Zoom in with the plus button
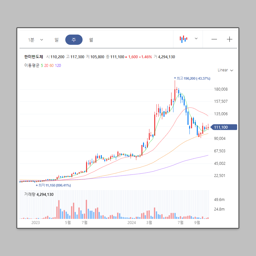256x256 pixels. [229, 39]
